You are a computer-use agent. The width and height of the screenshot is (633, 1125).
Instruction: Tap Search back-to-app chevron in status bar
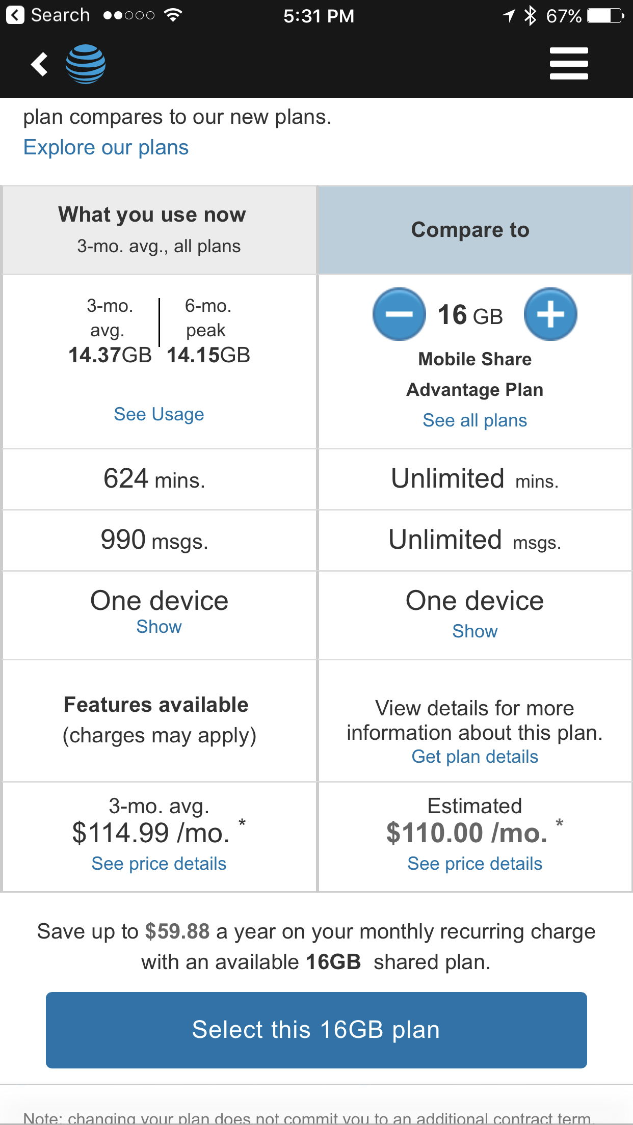(15, 15)
